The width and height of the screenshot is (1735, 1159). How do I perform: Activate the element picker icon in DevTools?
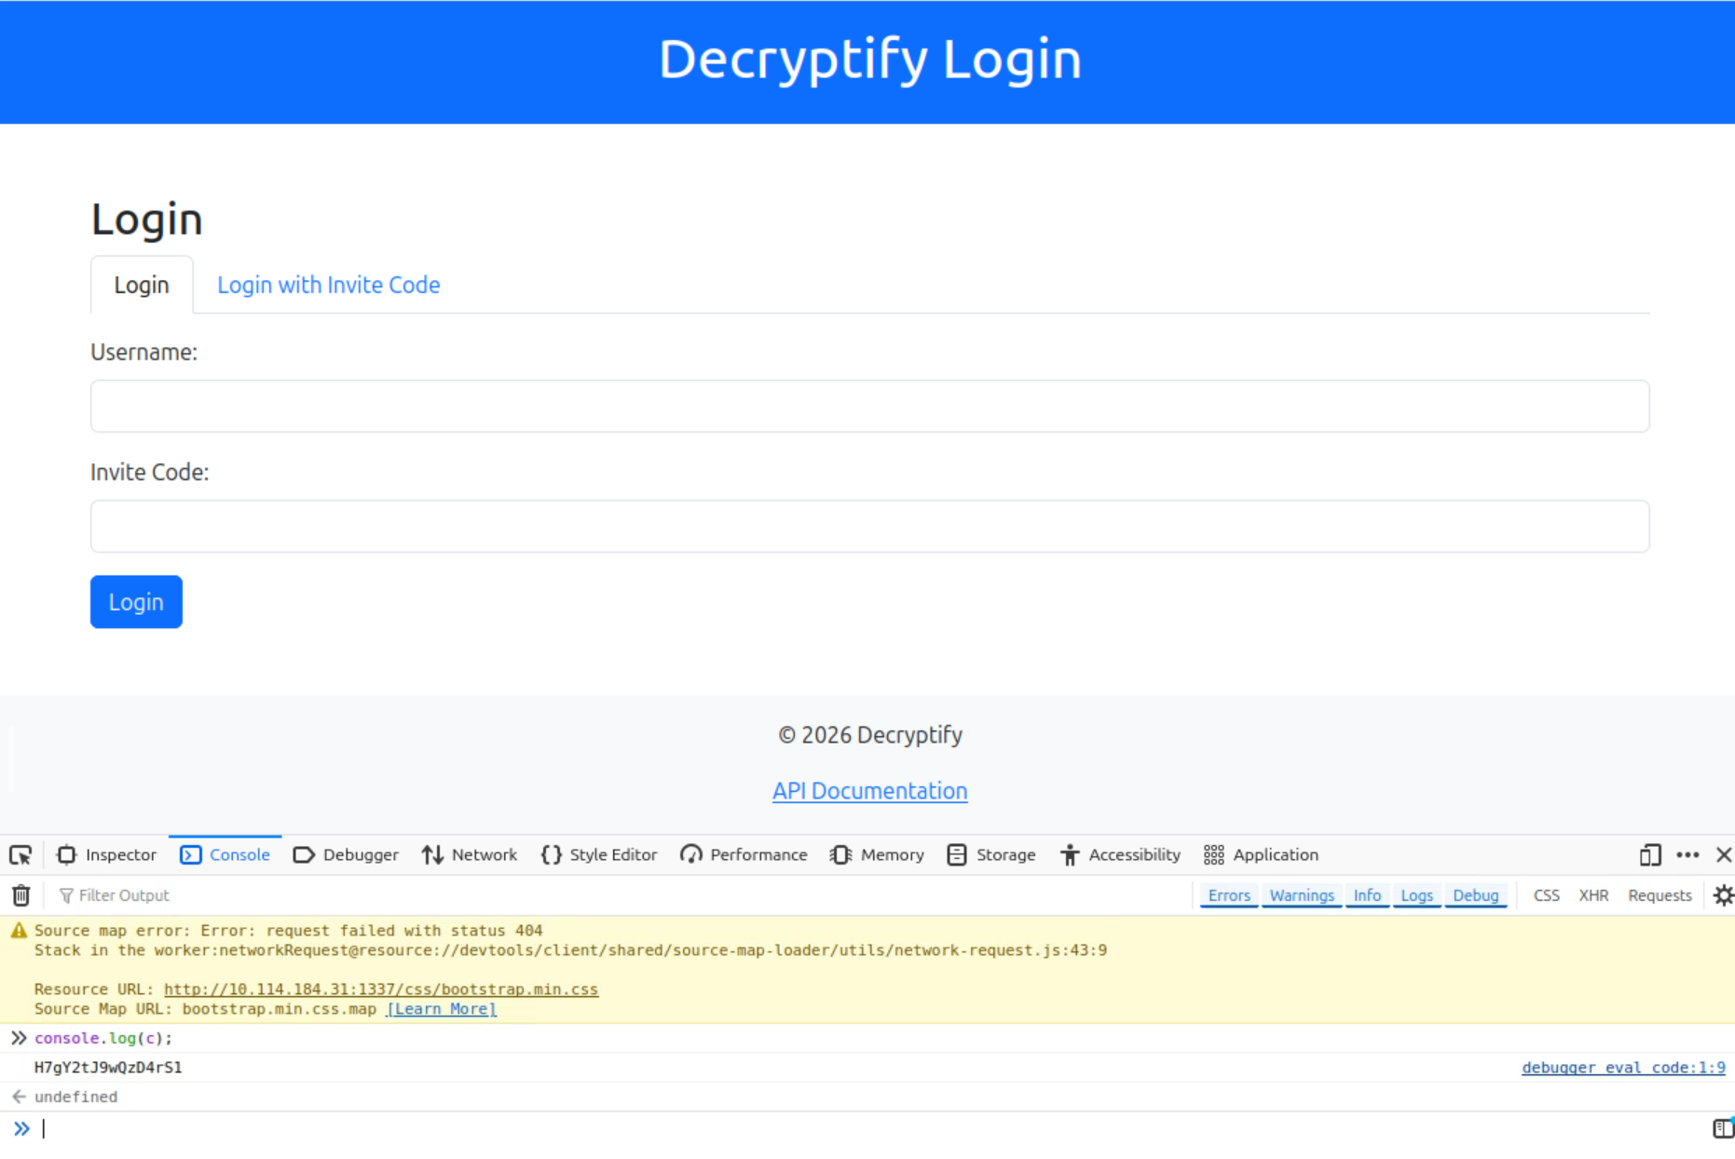[20, 855]
